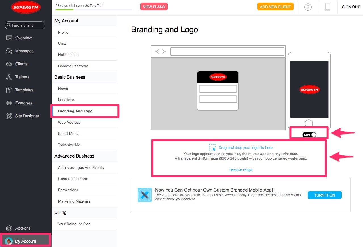The image size is (363, 247).
Task: Click the browser preview address bar
Action: (227, 51)
